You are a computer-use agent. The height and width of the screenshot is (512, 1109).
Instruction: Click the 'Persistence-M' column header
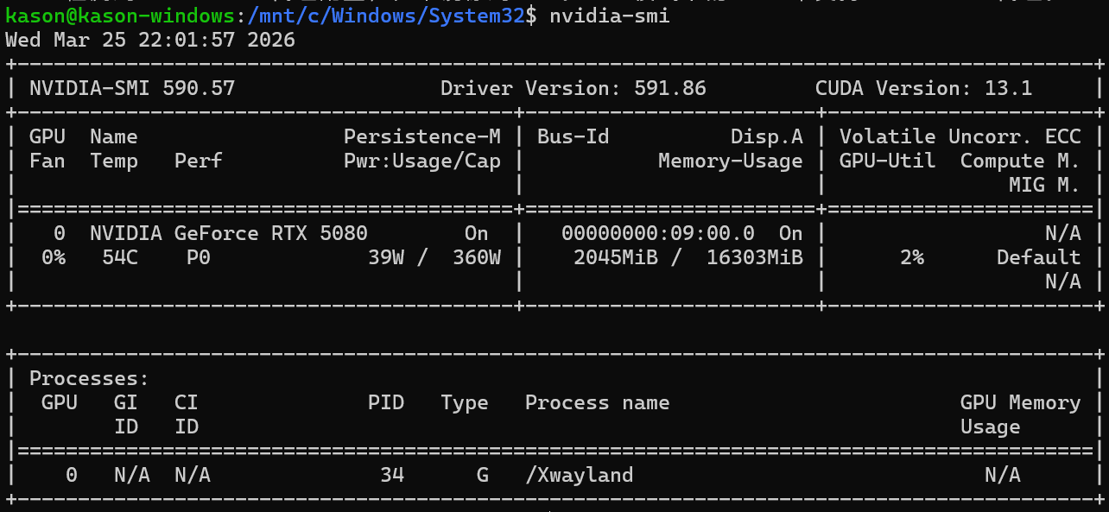click(x=422, y=136)
